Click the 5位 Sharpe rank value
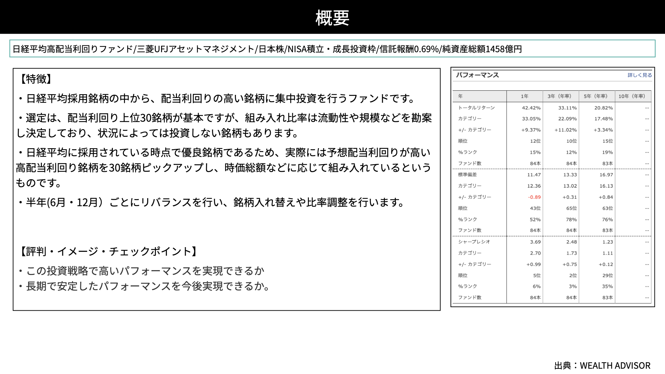This screenshot has height=374, width=665. point(537,275)
